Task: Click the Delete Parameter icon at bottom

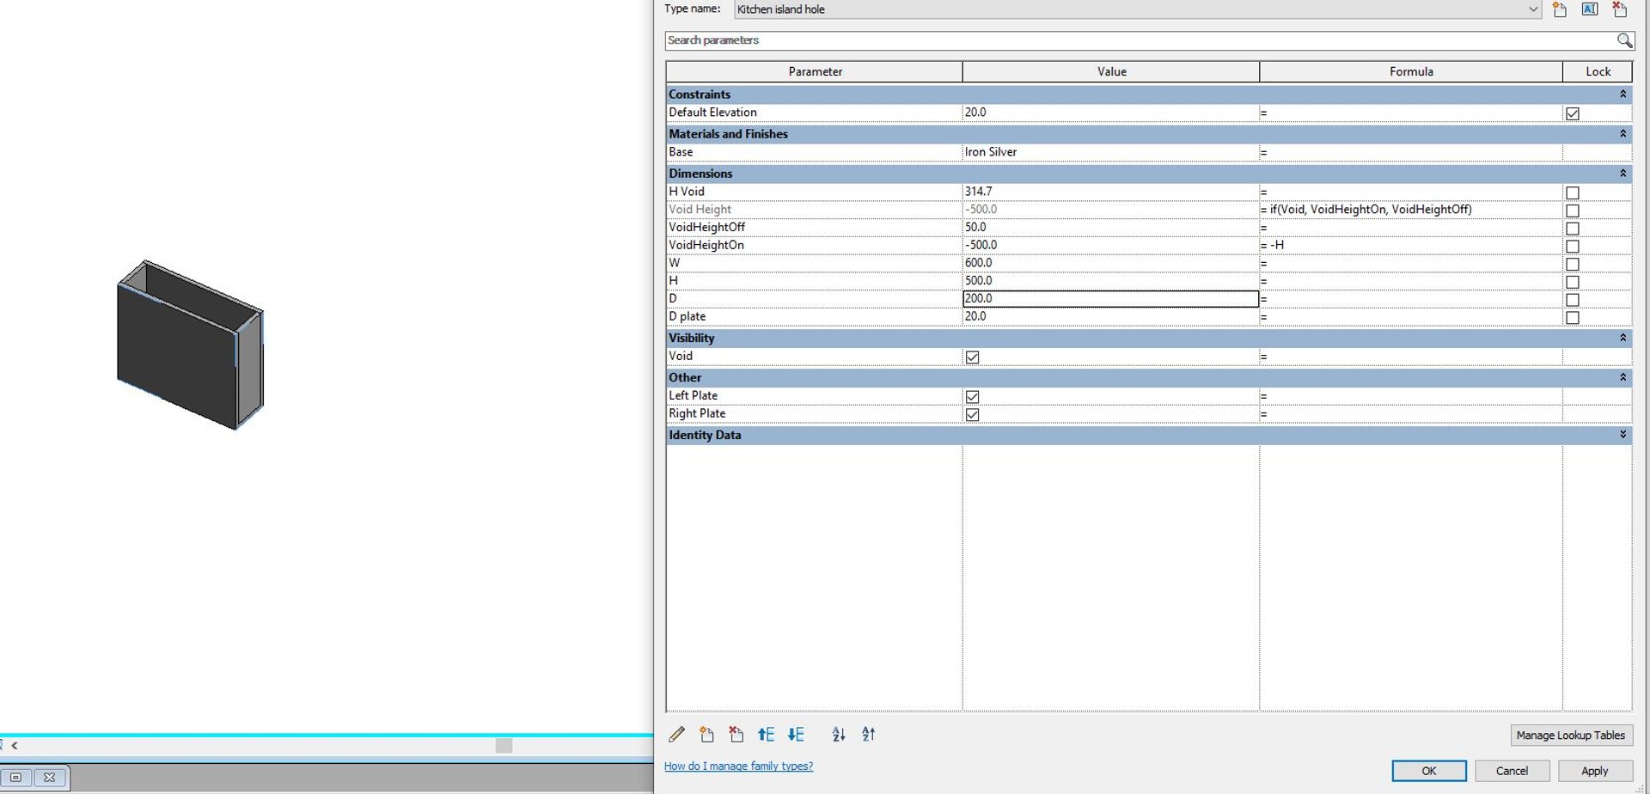Action: pyautogui.click(x=736, y=734)
